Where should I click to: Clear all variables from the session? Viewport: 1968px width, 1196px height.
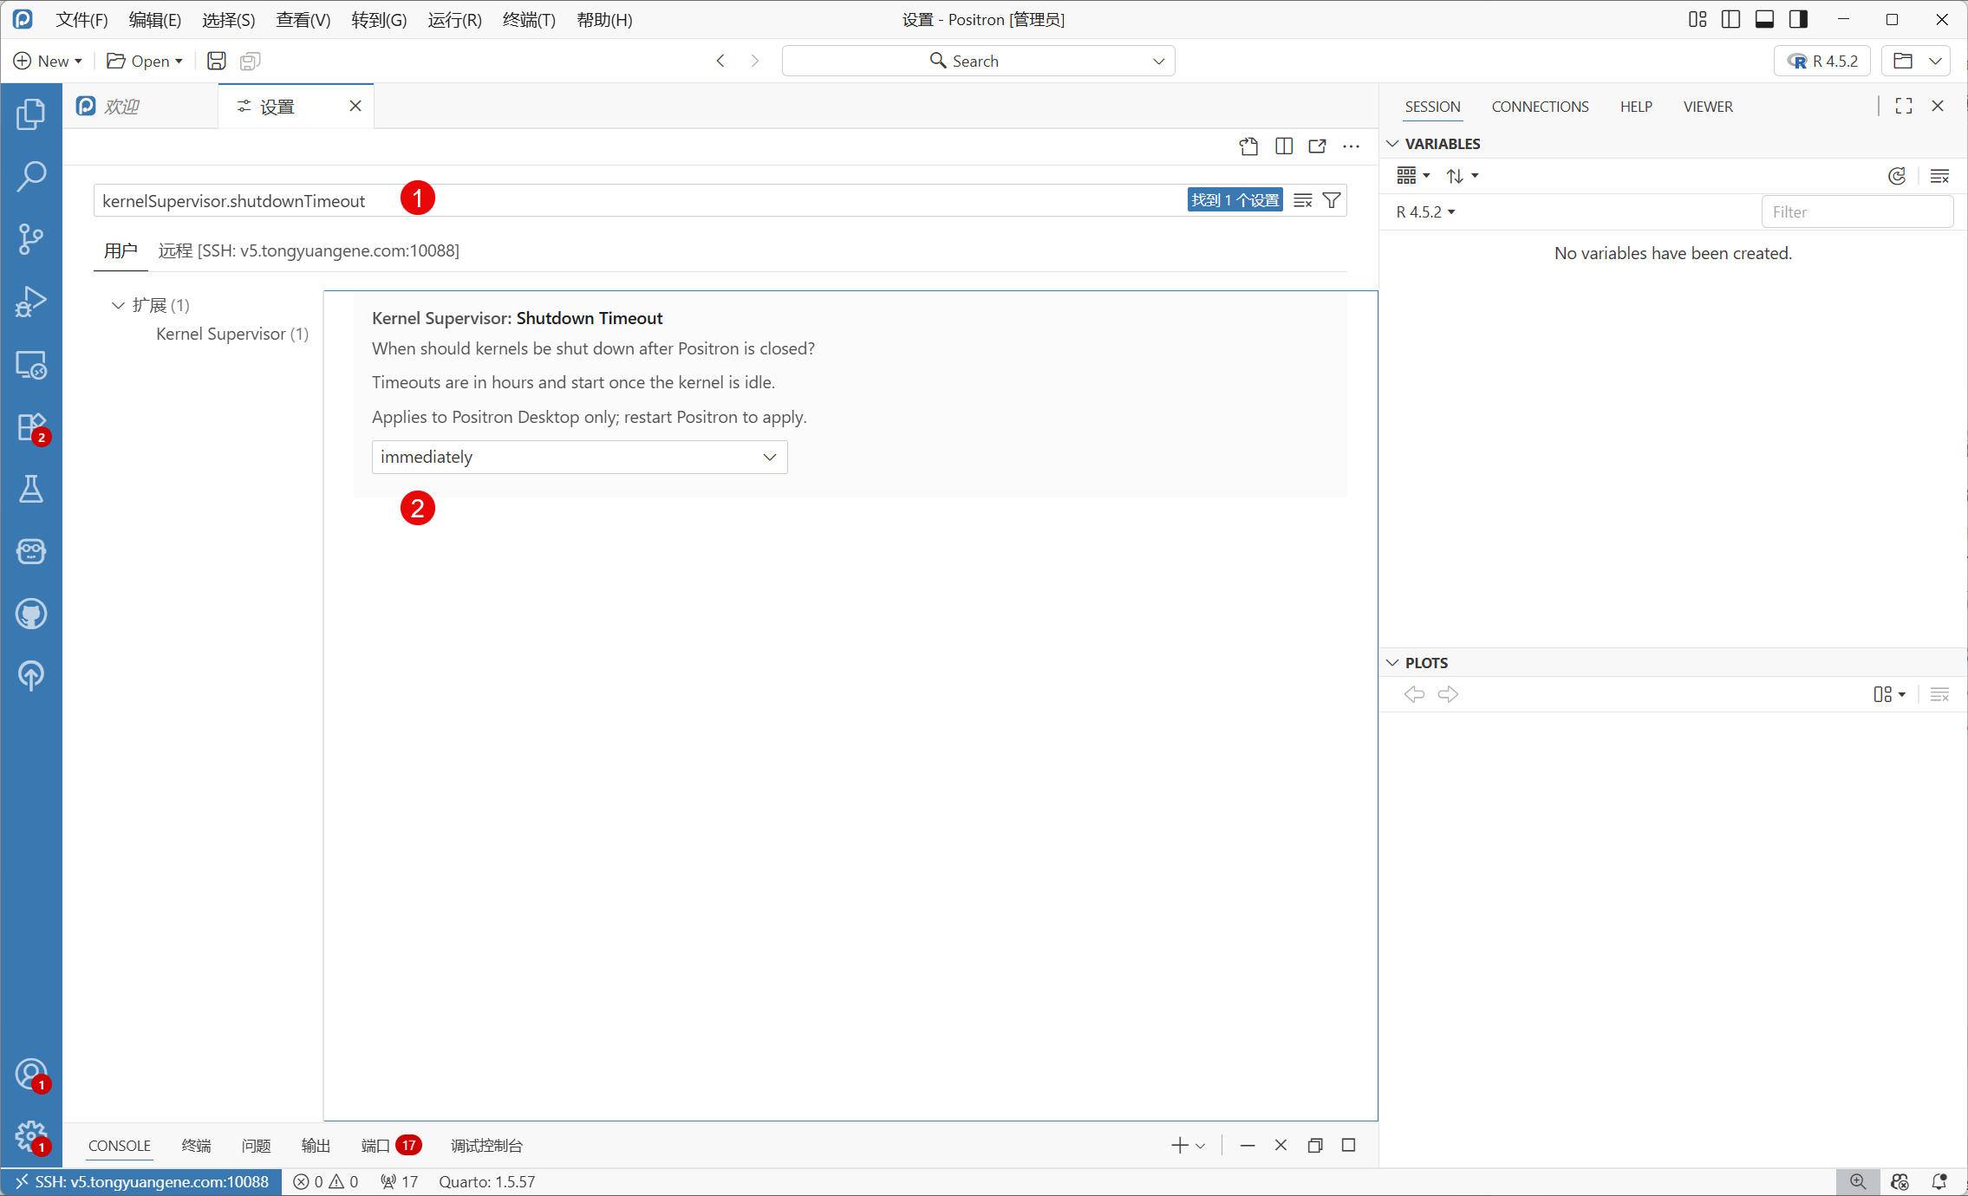(x=1940, y=176)
